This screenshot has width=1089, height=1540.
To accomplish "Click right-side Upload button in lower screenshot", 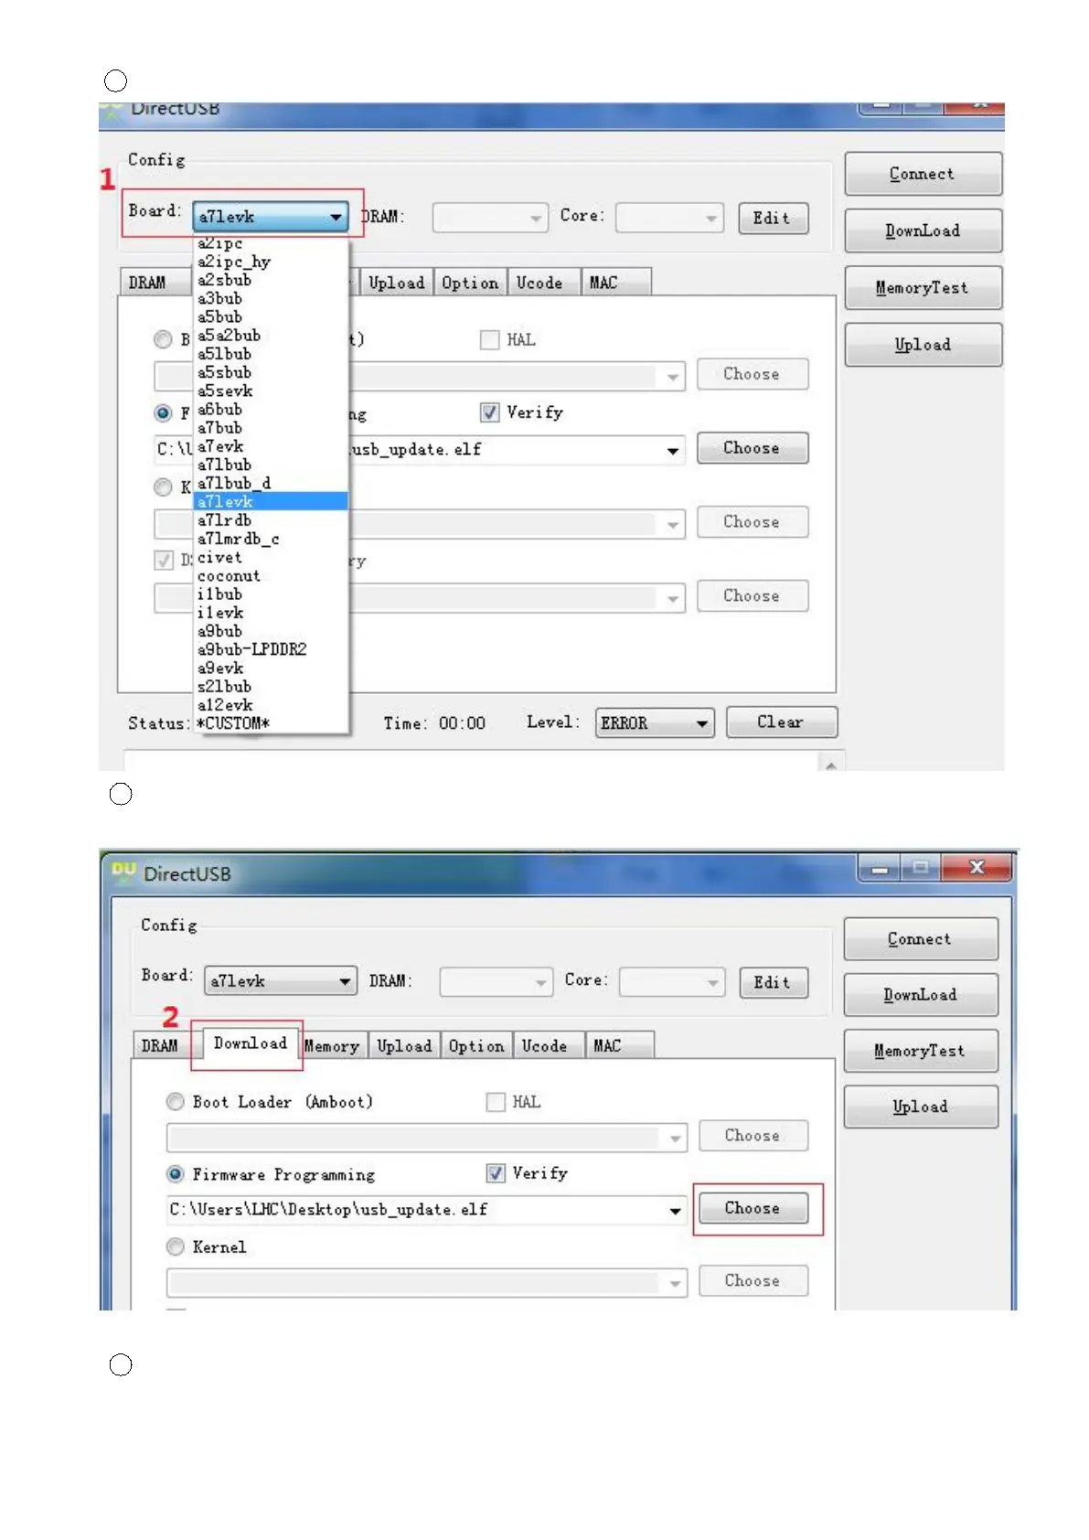I will point(921,1107).
